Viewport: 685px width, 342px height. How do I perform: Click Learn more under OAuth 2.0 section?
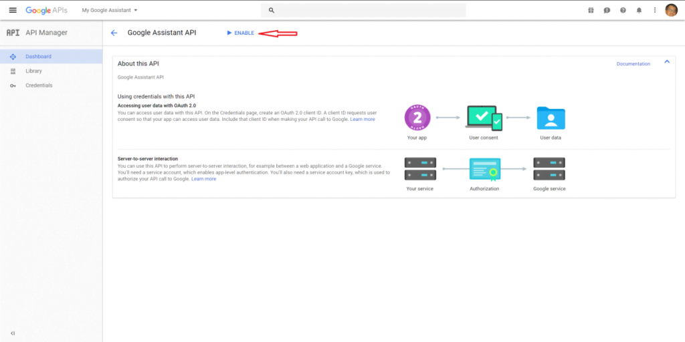point(363,119)
